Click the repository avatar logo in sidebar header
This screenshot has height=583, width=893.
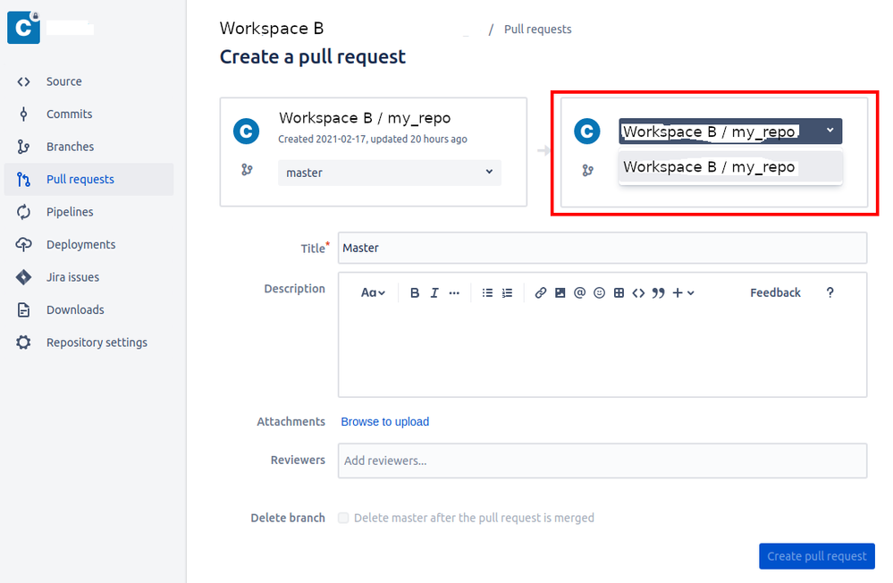point(23,27)
